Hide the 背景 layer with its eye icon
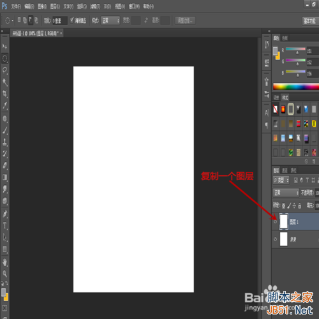The height and width of the screenshot is (319, 319). coord(275,239)
